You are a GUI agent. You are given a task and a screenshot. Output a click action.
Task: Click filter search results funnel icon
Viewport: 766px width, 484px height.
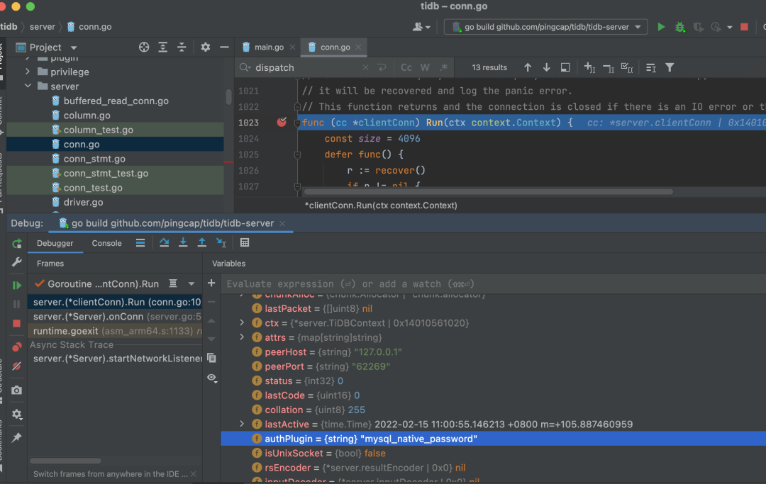click(x=670, y=67)
